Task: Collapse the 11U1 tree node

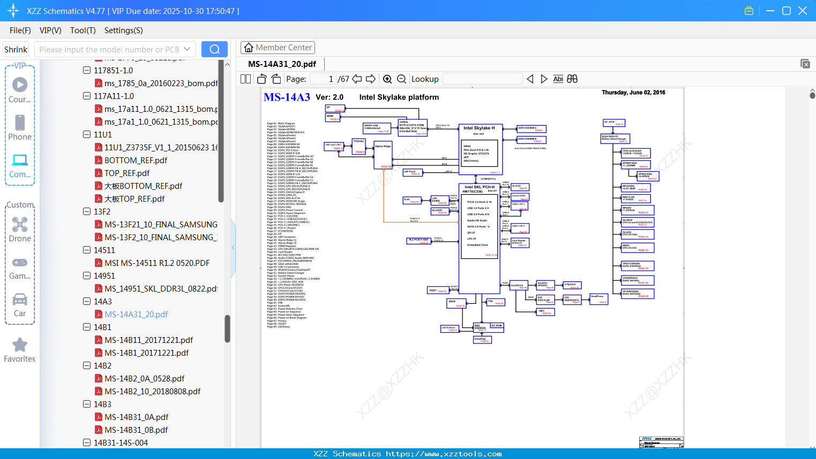Action: tap(87, 134)
